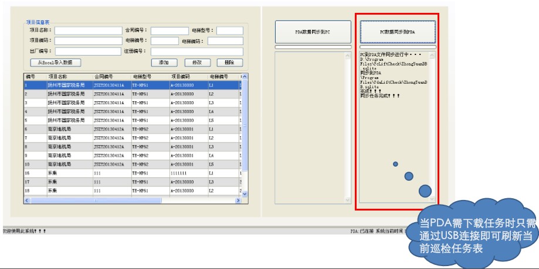539x269 pixels.
Task: Click row 9 A-20130001 project code cell
Action: pyautogui.click(x=189, y=156)
